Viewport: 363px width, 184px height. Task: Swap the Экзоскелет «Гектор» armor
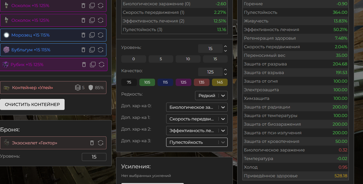[x=101, y=143]
